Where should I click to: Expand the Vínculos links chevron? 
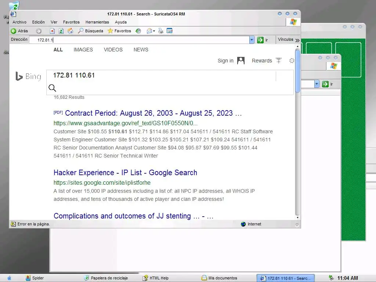pos(297,40)
